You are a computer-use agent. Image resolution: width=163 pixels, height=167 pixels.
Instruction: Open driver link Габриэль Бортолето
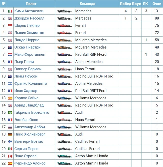32,112
